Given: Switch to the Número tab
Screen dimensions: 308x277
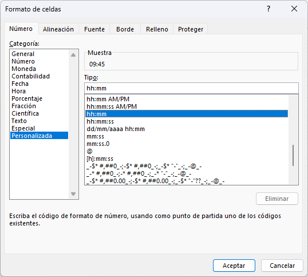Looking at the screenshot, I should [x=21, y=29].
